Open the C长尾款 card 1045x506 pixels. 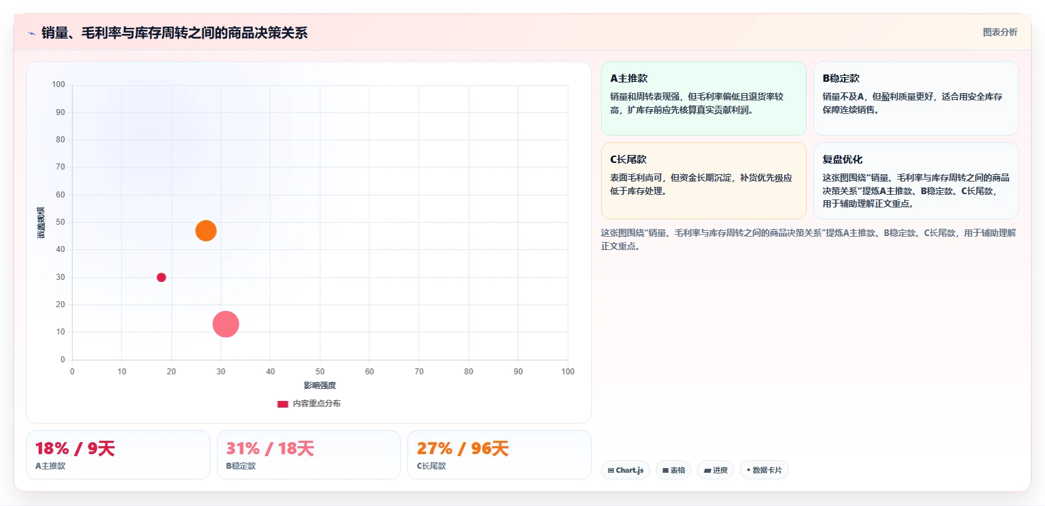point(704,181)
